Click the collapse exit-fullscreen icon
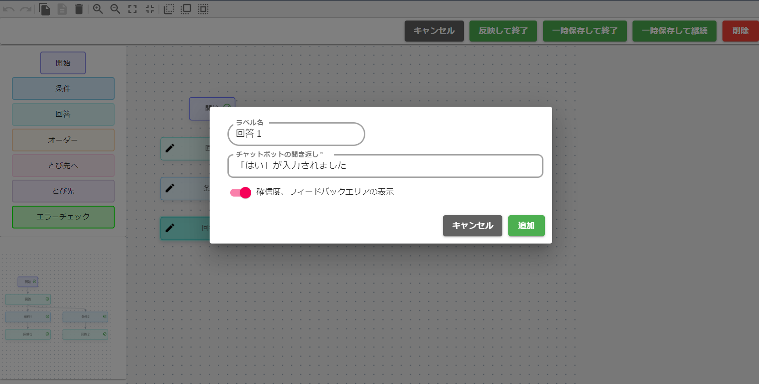The width and height of the screenshot is (759, 384). [150, 9]
